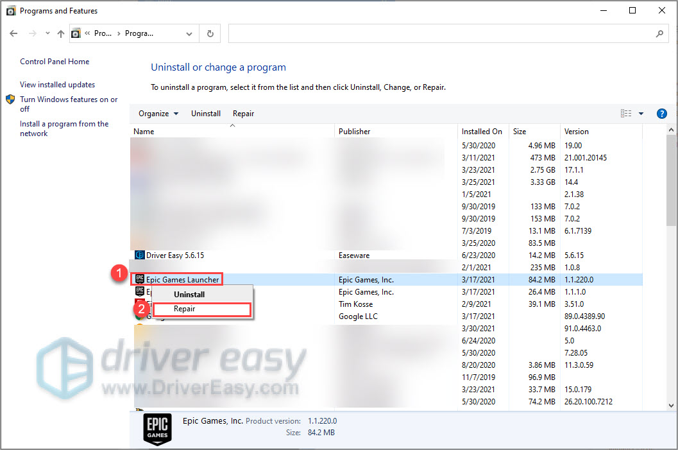
Task: Open Control Panel Home link
Action: coord(55,62)
